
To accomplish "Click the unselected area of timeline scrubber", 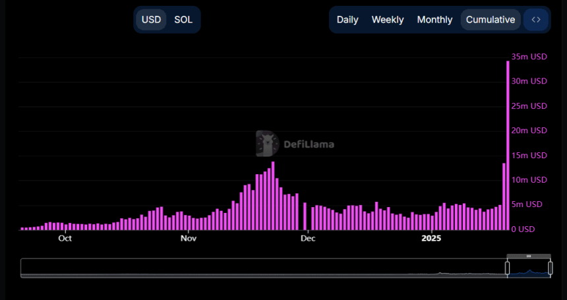I will (264, 268).
